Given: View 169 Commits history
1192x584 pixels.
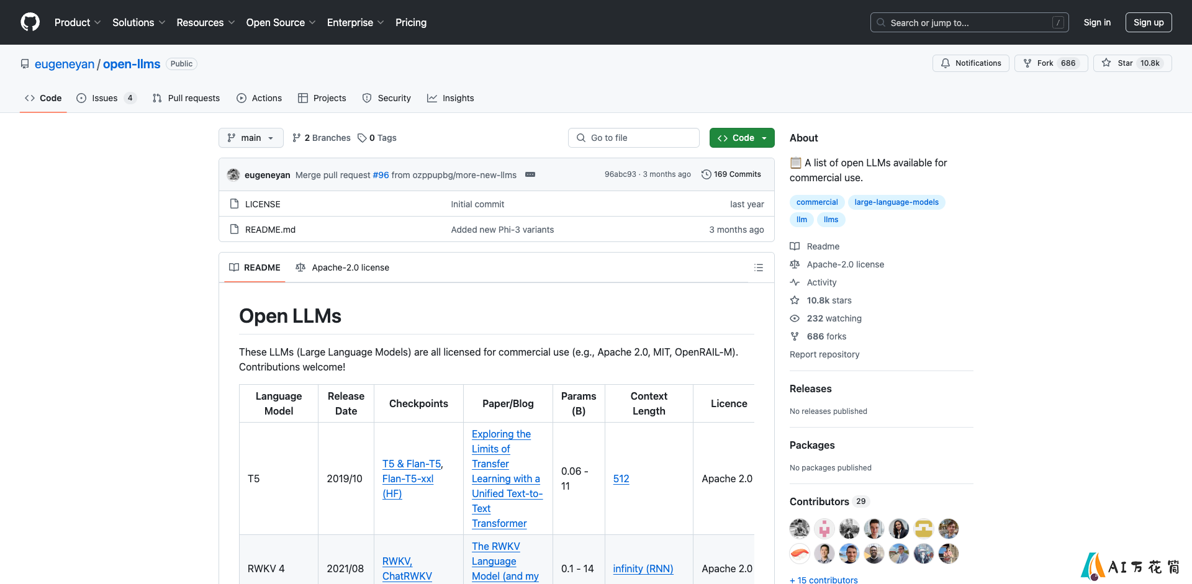Looking at the screenshot, I should pyautogui.click(x=731, y=174).
